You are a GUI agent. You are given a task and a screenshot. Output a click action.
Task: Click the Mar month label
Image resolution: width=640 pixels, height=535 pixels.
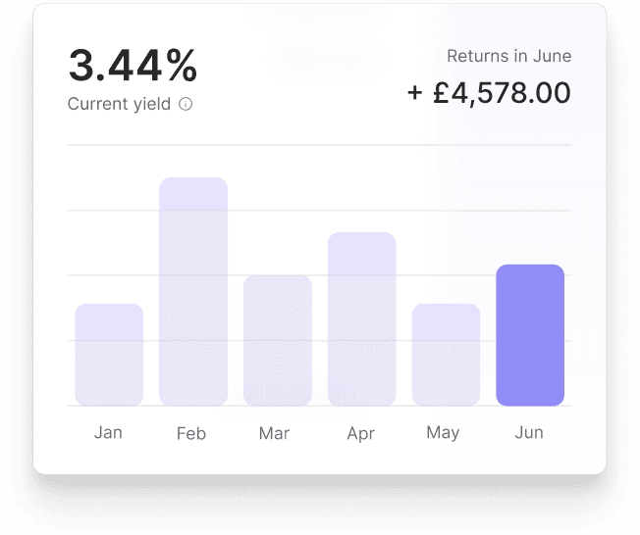[274, 433]
